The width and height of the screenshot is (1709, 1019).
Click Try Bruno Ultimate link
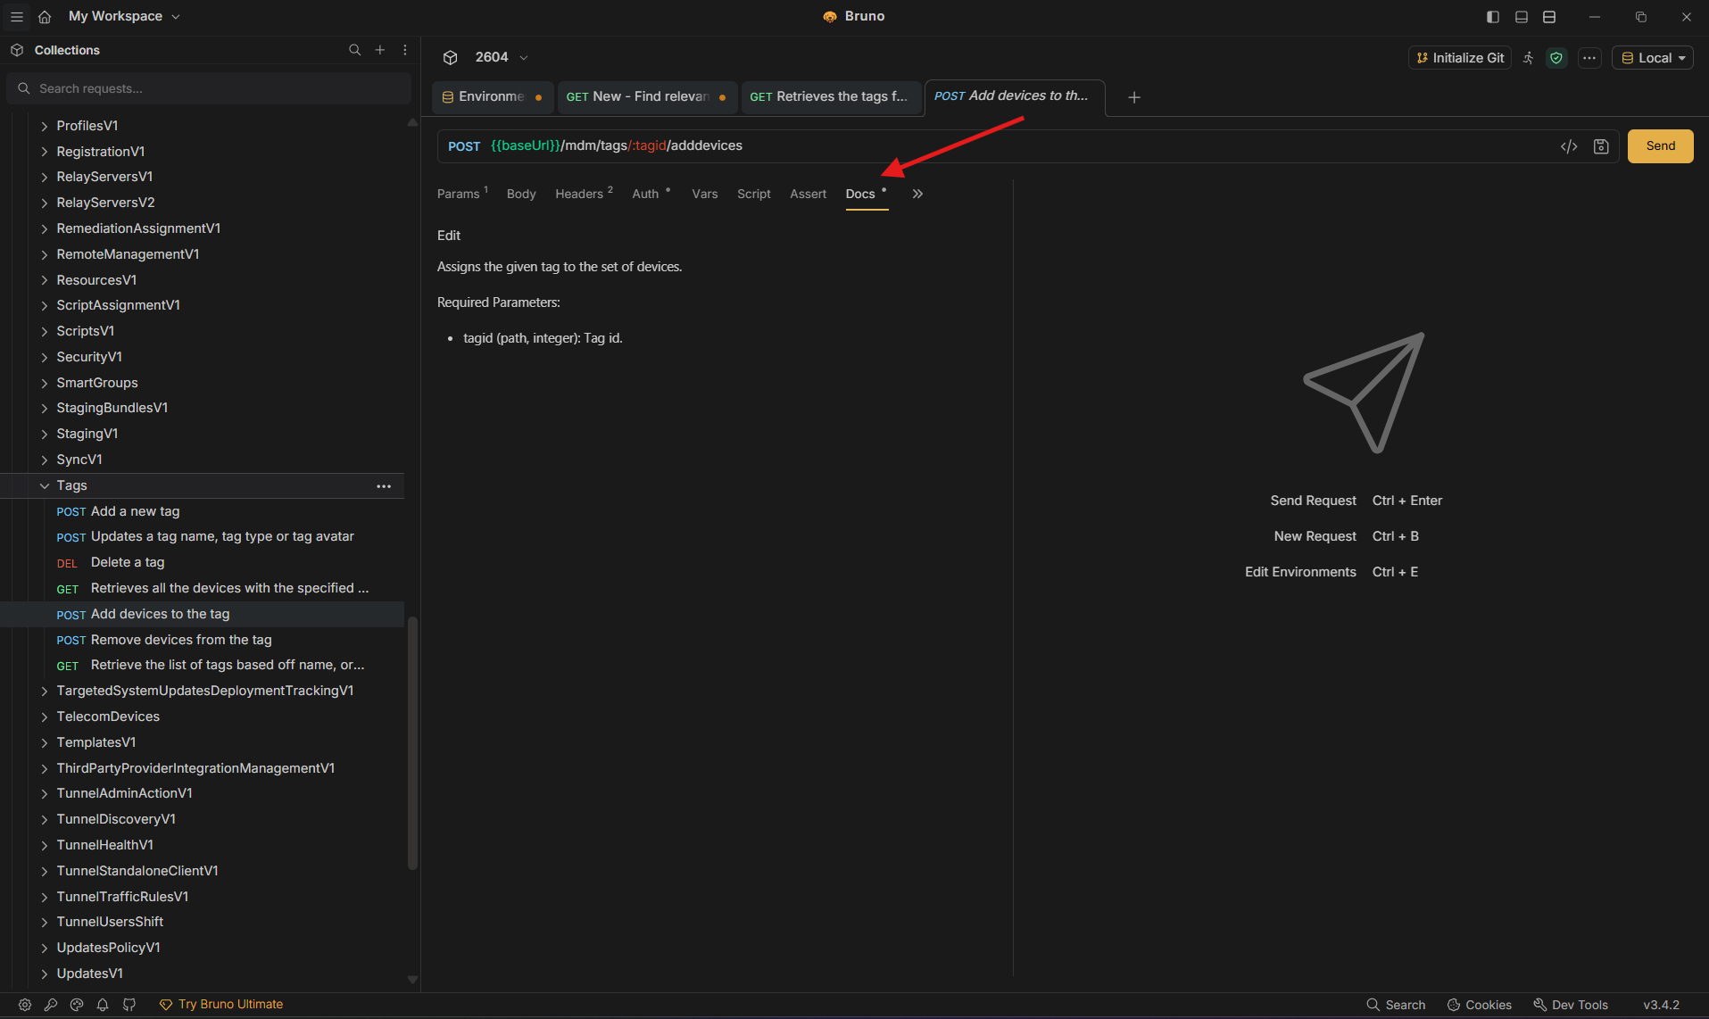tap(221, 1005)
